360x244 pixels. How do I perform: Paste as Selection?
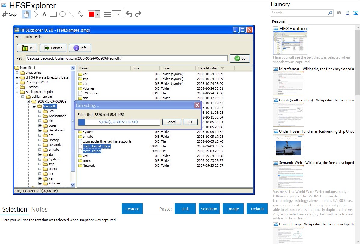(x=209, y=209)
